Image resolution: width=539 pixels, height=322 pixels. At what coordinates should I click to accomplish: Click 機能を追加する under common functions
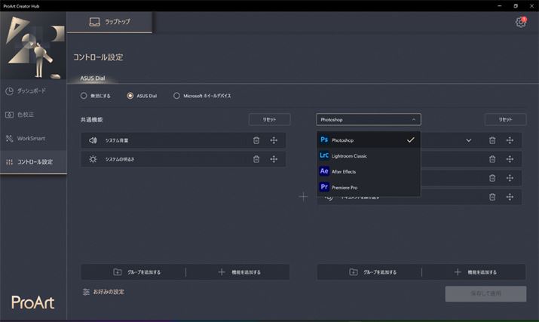coord(238,272)
